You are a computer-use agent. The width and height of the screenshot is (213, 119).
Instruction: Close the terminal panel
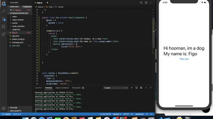point(151,88)
